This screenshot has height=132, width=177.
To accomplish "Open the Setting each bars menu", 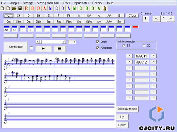I will click(48, 3).
